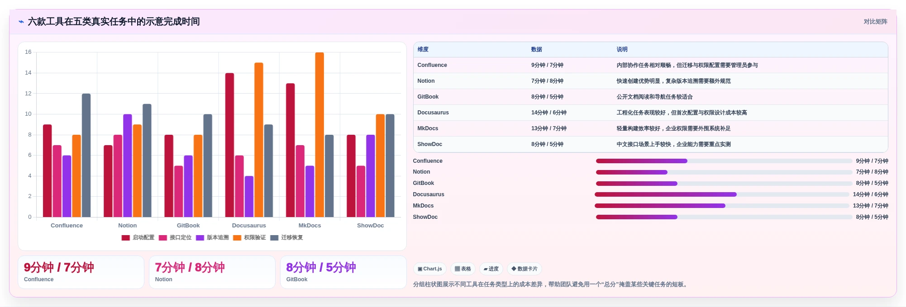The image size is (906, 307).
Task: Click the description starting 中文接口场景上手较快
Action: 673,144
